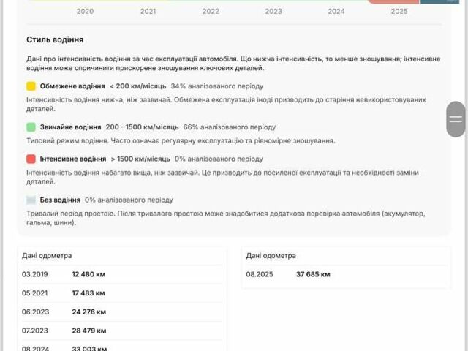Select the 2023 timeline year label
Screen dimensions: 468x351
click(273, 12)
